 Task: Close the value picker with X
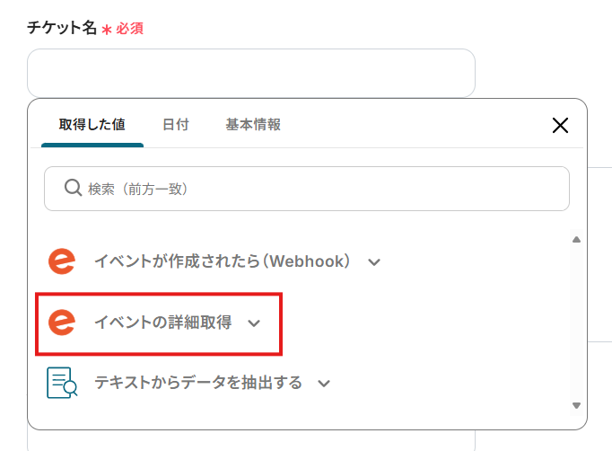(x=560, y=126)
